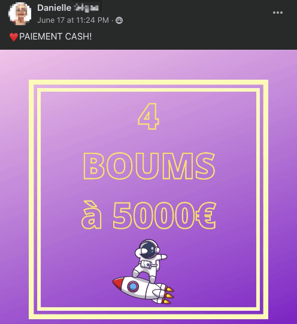Screen dimensions: 297x324
Task: Click the rocket's red nose cone
Action: pos(119,283)
